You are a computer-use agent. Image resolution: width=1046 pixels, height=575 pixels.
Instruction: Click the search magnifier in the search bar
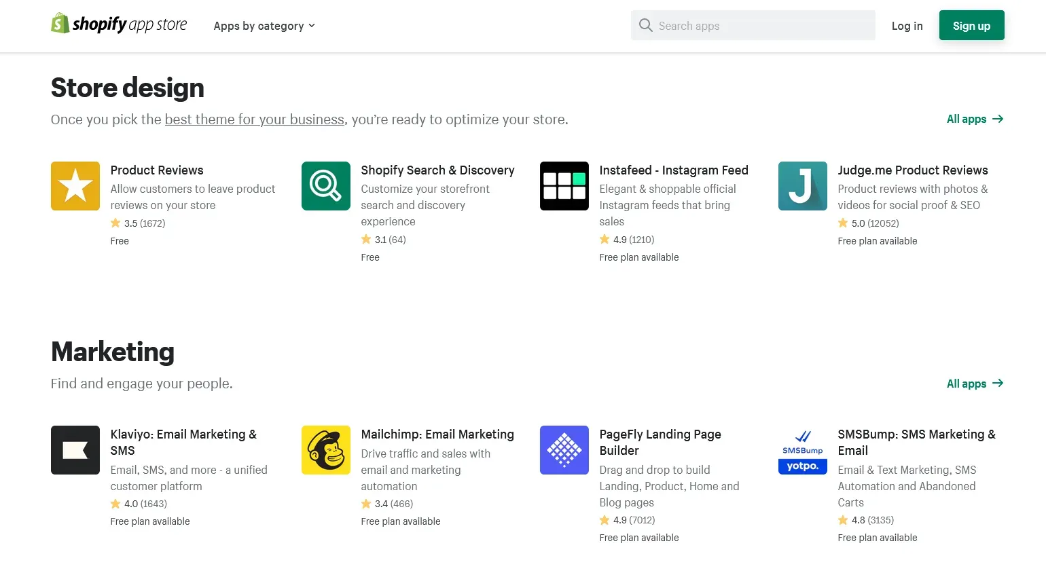(x=645, y=25)
